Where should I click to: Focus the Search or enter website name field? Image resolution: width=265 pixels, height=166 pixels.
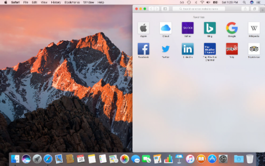point(199,9)
